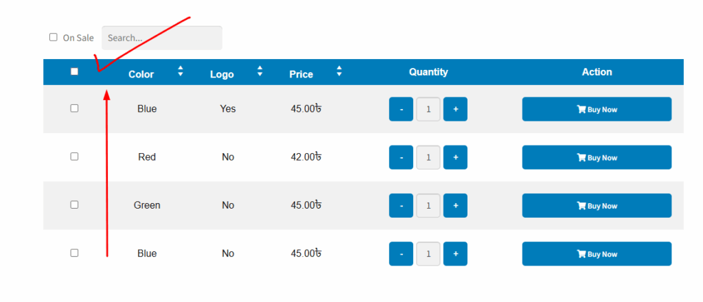Check the Red row checkbox

(x=74, y=156)
